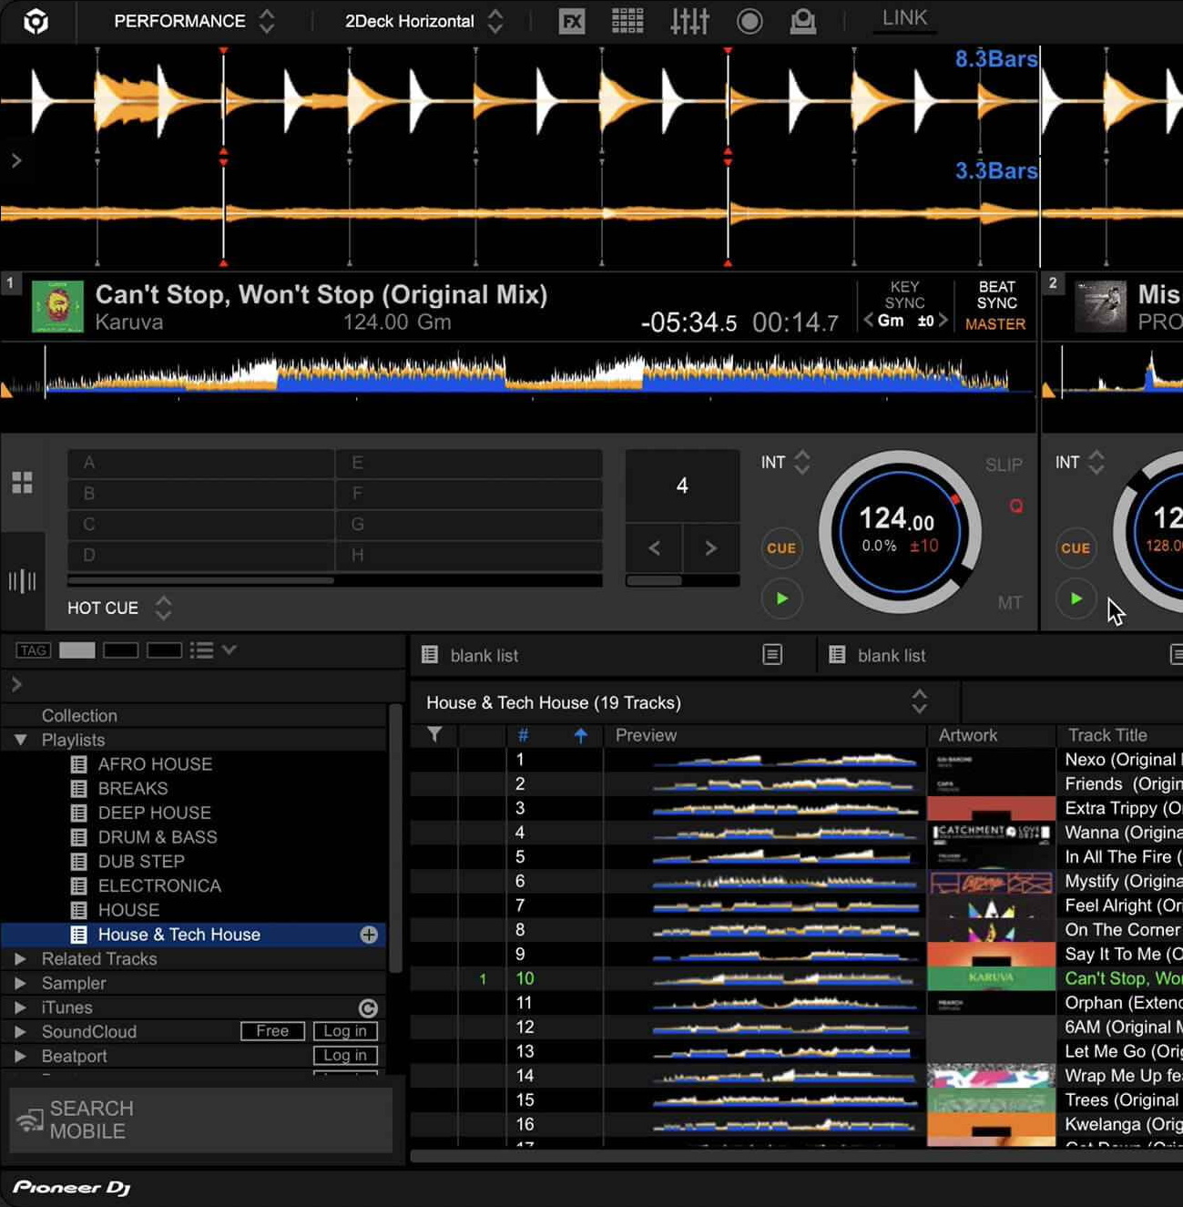Click the record icon in top bar
The height and width of the screenshot is (1207, 1183).
tap(749, 21)
